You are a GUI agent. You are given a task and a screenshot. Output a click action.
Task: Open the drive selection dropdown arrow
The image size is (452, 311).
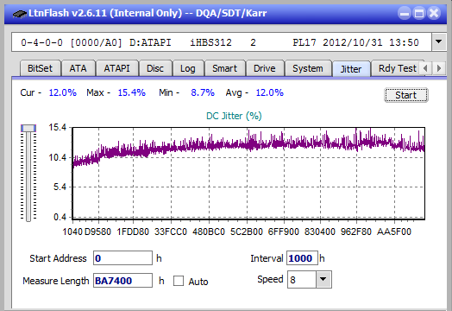click(439, 42)
